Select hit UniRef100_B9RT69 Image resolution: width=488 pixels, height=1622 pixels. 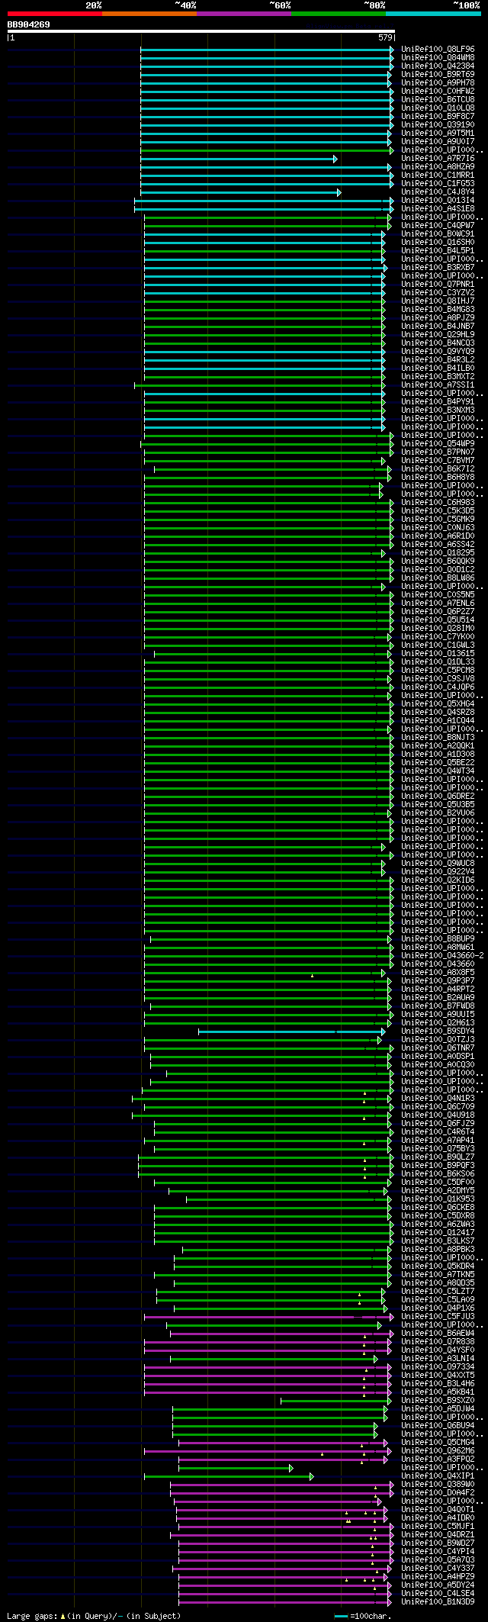point(438,74)
